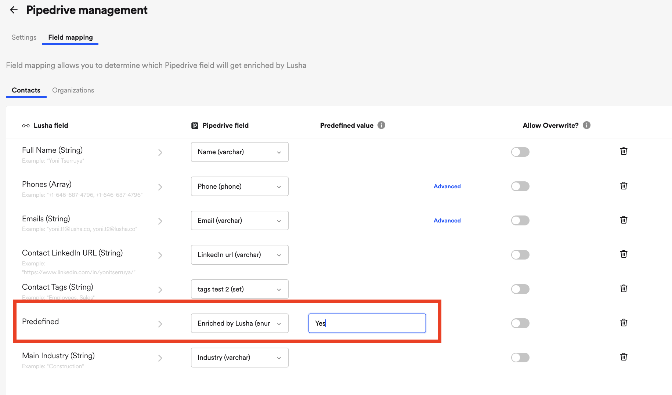Delete the Main Industry mapping row

pyautogui.click(x=624, y=357)
